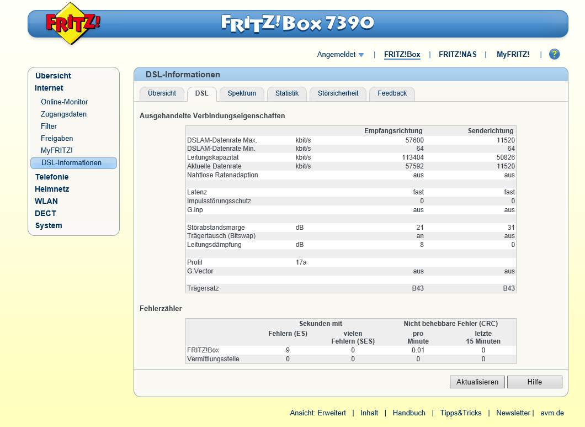Click the Profil value 17a
Viewport: 585px width, 427px height.
point(301,262)
